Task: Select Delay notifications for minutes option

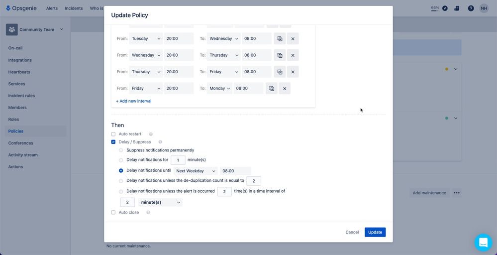Action: [x=121, y=160]
